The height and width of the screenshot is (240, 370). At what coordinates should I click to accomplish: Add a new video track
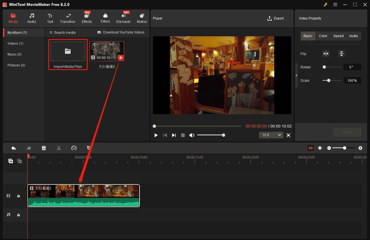[x=11, y=161]
